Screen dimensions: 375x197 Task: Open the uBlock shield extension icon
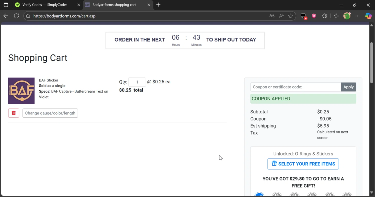tap(314, 16)
